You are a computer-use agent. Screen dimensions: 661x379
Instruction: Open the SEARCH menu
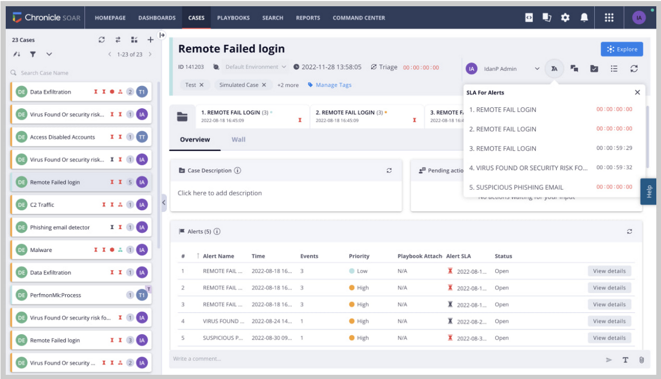[x=273, y=18]
